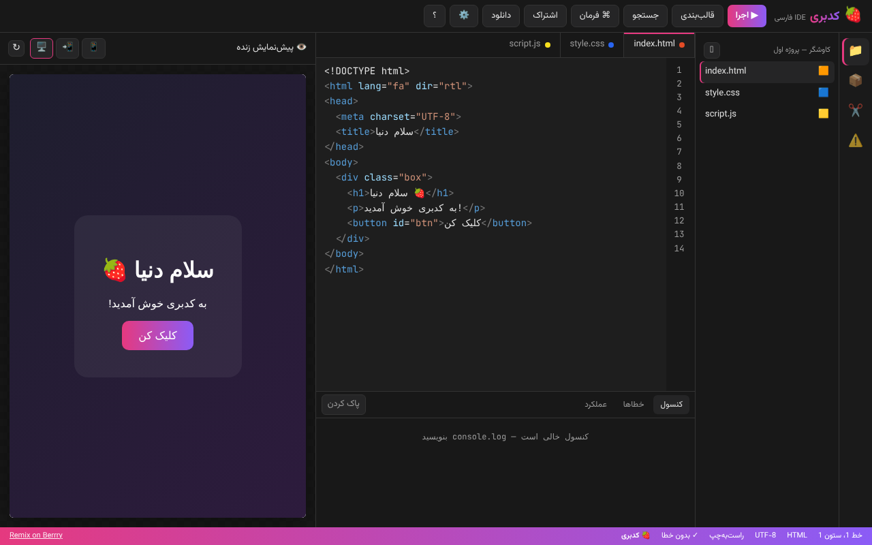This screenshot has width=872, height=545.
Task: Click the new file button in explorer header
Action: click(712, 50)
